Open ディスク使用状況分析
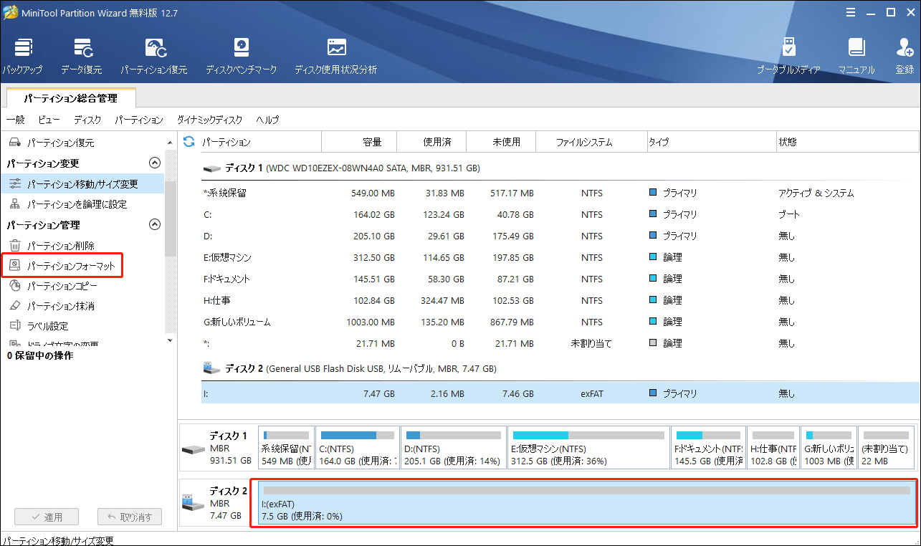The height and width of the screenshot is (546, 921). click(x=335, y=56)
